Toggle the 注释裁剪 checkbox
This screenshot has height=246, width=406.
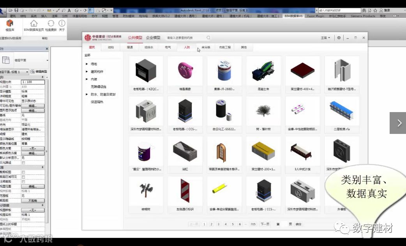tap(23, 182)
